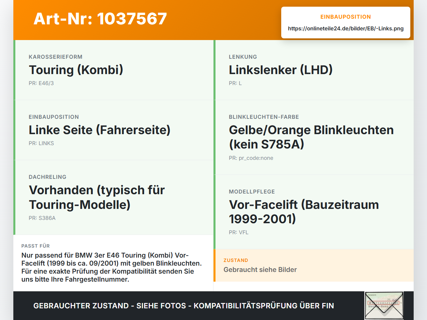Click the PR: S386A code label
Screen dimensions: 427x320
[x=42, y=218]
